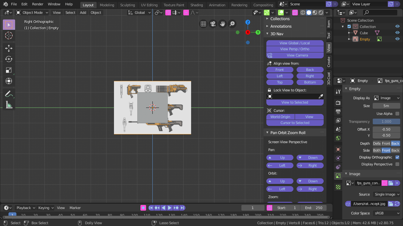The height and width of the screenshot is (226, 403).
Task: Open Object Mode dropdown
Action: (x=32, y=13)
